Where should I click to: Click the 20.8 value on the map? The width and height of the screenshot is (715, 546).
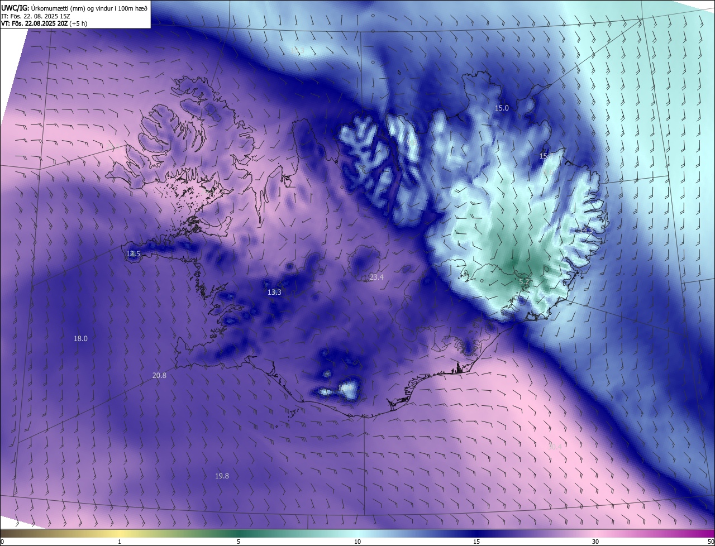(159, 376)
